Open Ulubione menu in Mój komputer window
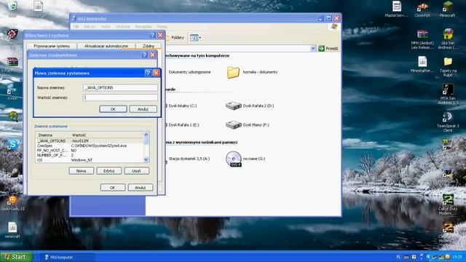466x262 pixels. [123, 26]
